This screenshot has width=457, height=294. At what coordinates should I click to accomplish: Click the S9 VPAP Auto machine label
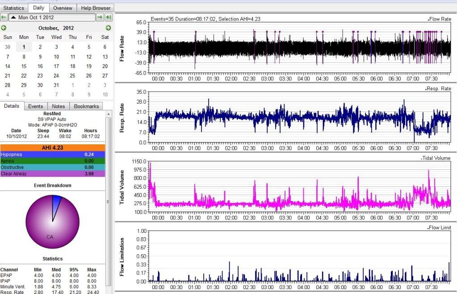point(52,119)
